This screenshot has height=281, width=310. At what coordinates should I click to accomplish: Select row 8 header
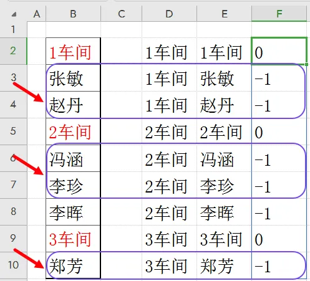13,212
